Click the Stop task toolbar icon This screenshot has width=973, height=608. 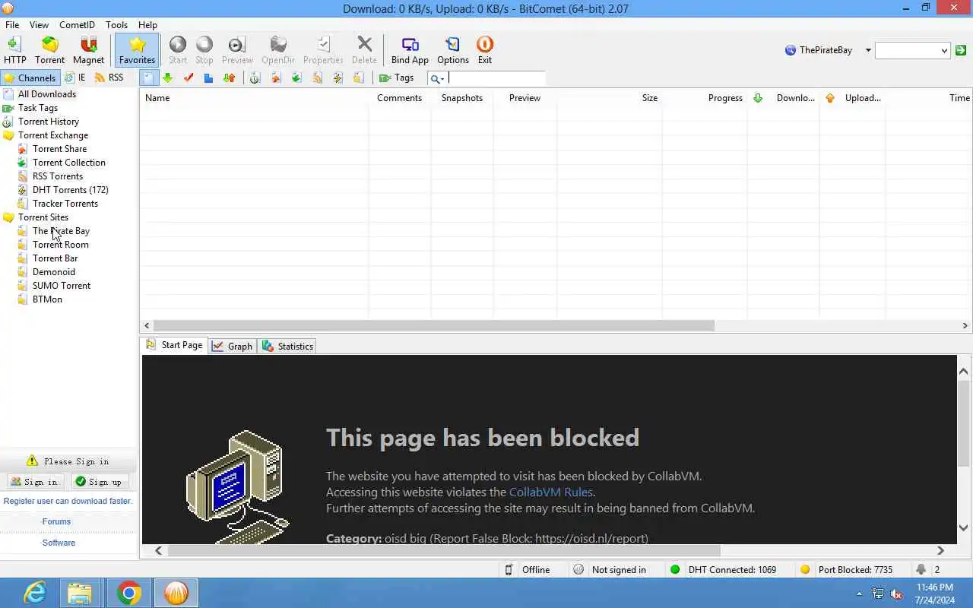pyautogui.click(x=204, y=50)
